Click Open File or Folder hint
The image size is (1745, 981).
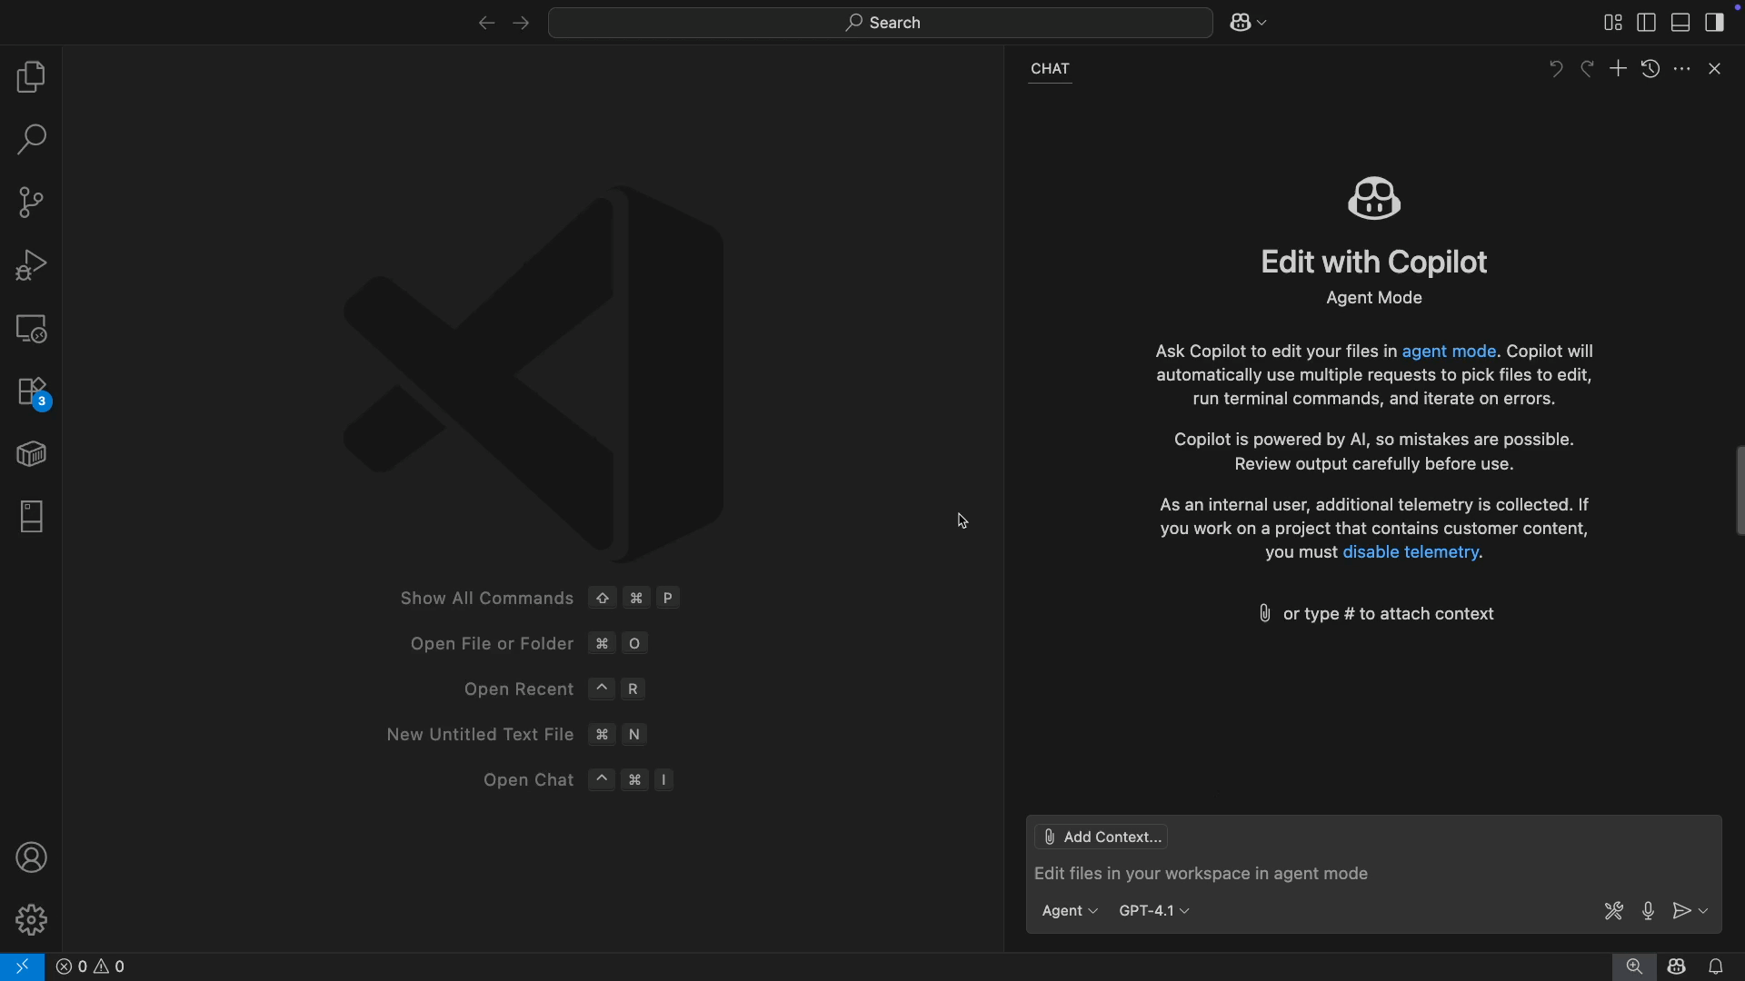pos(529,644)
